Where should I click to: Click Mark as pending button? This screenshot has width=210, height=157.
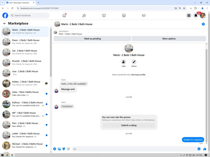coord(92,39)
